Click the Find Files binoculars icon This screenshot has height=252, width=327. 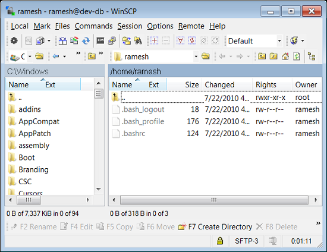pos(138,40)
